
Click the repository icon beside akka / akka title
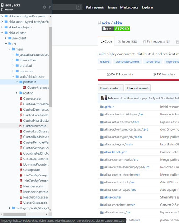pyautogui.click(x=99, y=23)
